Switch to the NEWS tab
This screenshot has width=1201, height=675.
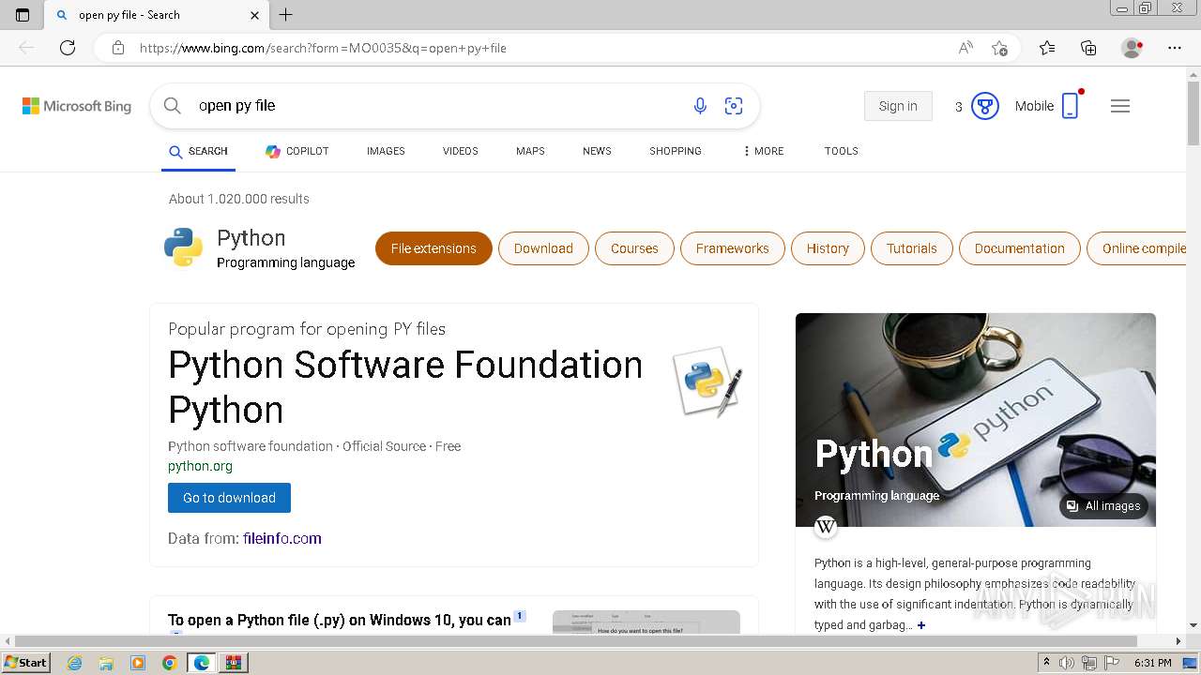pyautogui.click(x=597, y=151)
